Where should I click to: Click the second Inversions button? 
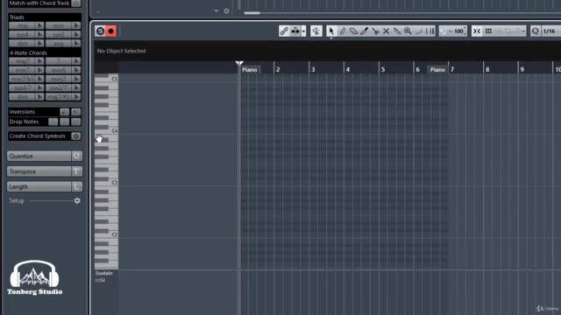pos(75,112)
